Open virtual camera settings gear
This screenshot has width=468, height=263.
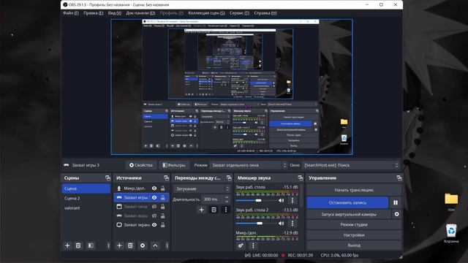click(x=396, y=214)
